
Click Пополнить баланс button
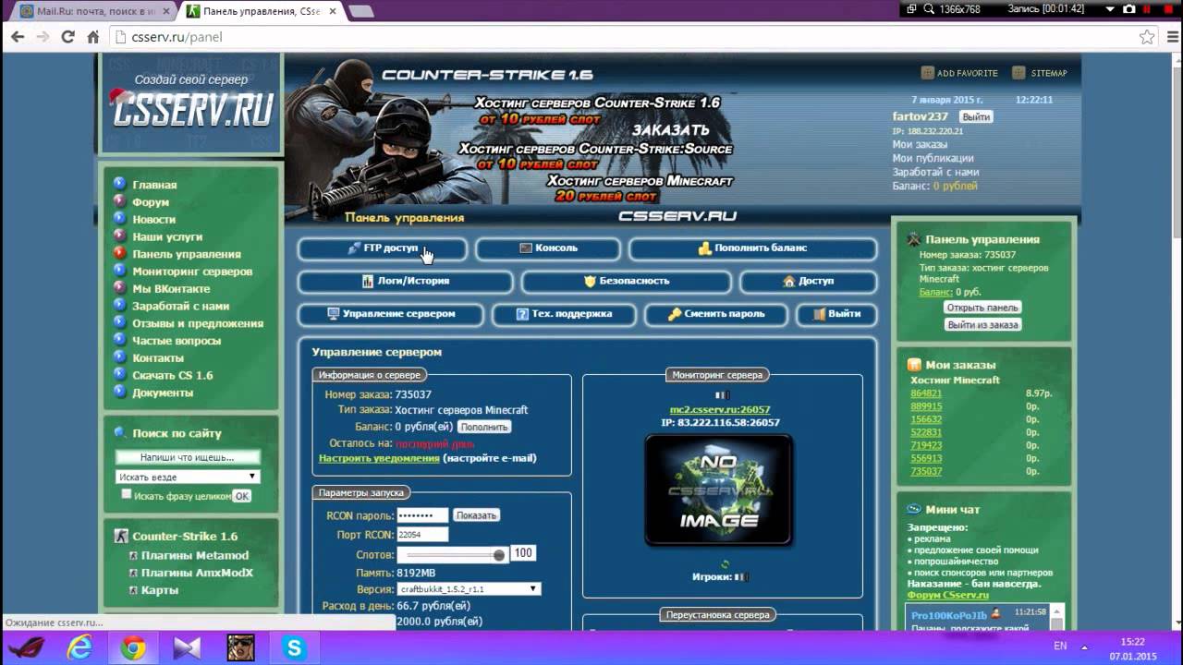point(752,248)
